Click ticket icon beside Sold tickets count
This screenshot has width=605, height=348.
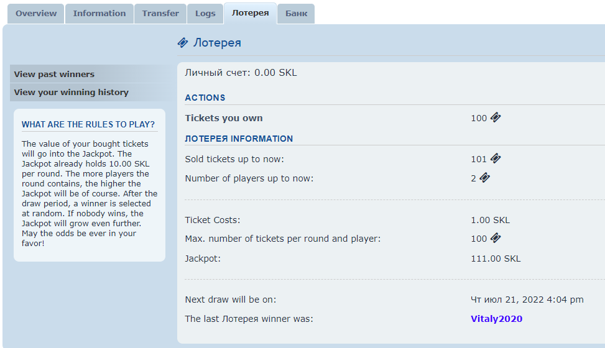click(x=496, y=158)
